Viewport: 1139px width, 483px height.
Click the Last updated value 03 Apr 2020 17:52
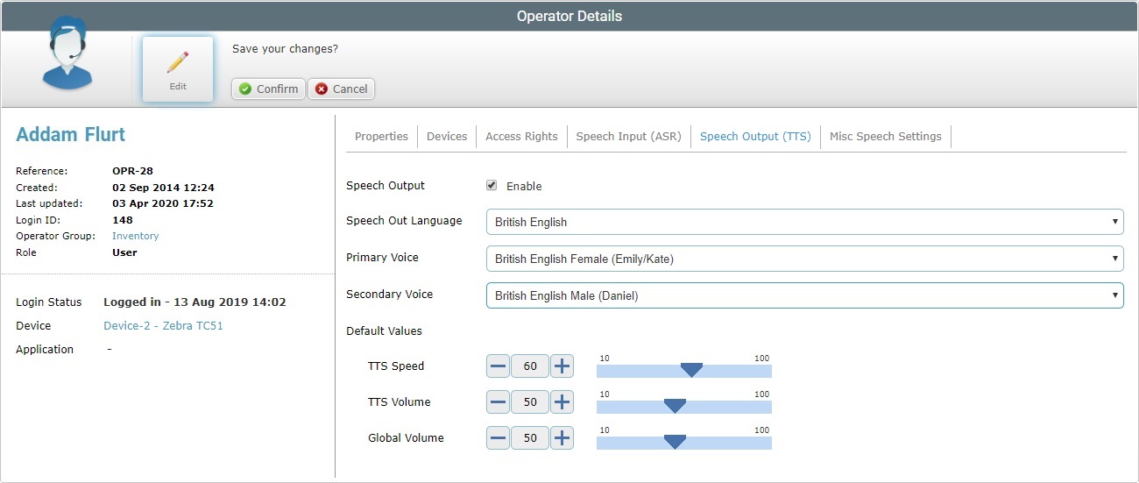[x=163, y=203]
